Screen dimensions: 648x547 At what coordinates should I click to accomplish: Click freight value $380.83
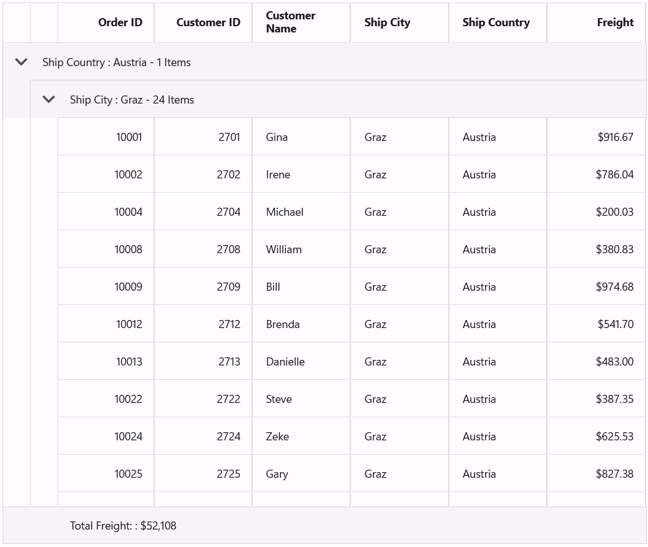coord(614,249)
